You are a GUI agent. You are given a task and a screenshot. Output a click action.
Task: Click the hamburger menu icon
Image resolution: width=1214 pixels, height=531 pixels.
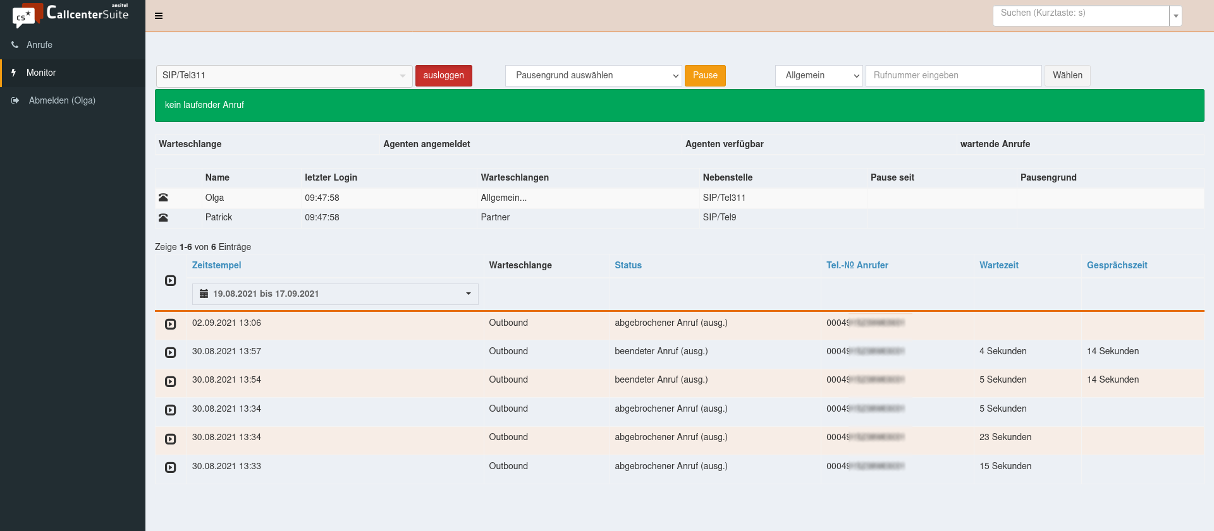pyautogui.click(x=159, y=16)
